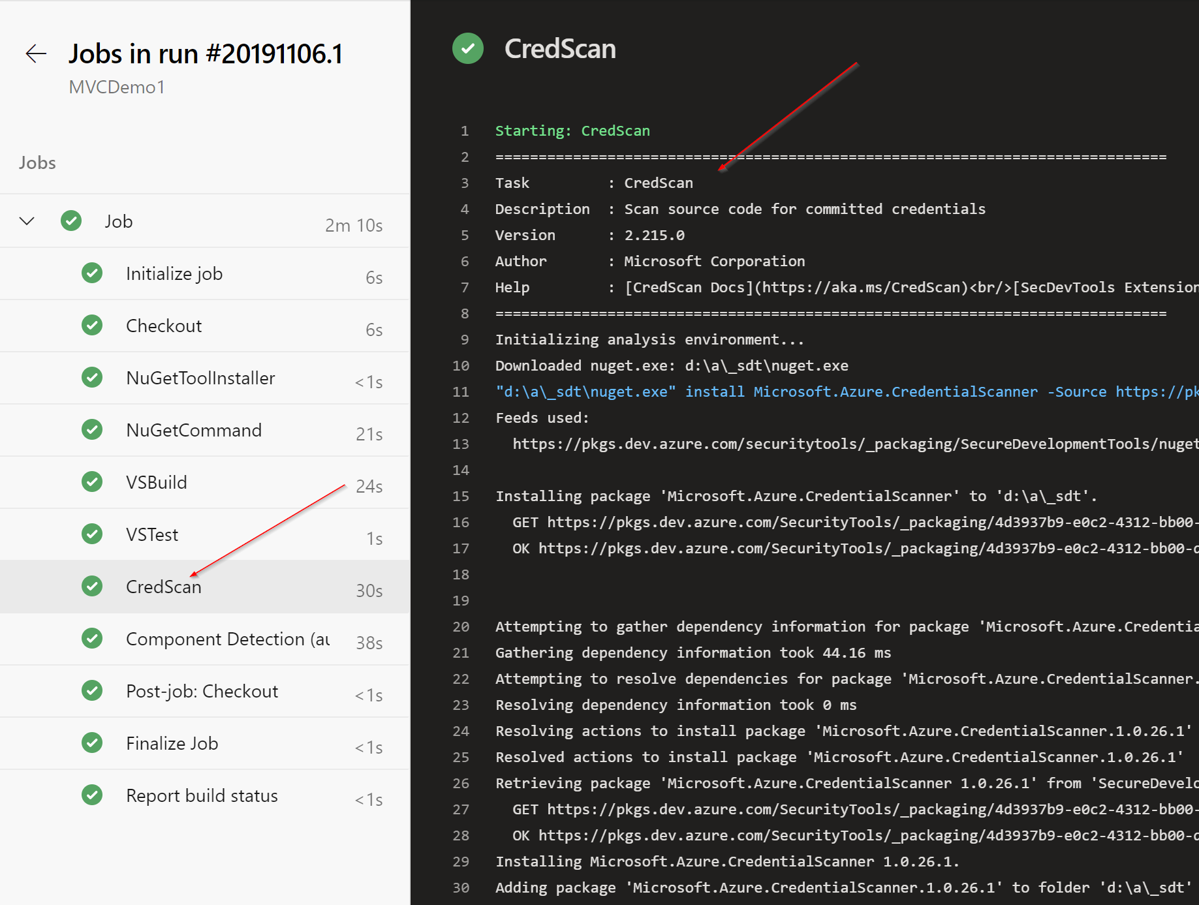Click the green check icon beside VSBuild
Viewport: 1199px width, 905px height.
(92, 482)
